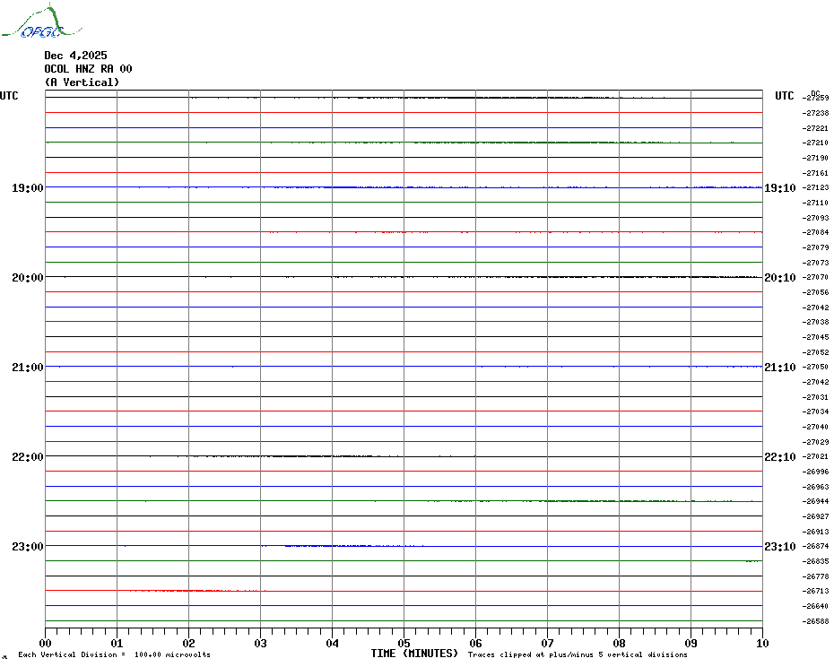Click the blue trace burst on the 23:00 line

[341, 545]
